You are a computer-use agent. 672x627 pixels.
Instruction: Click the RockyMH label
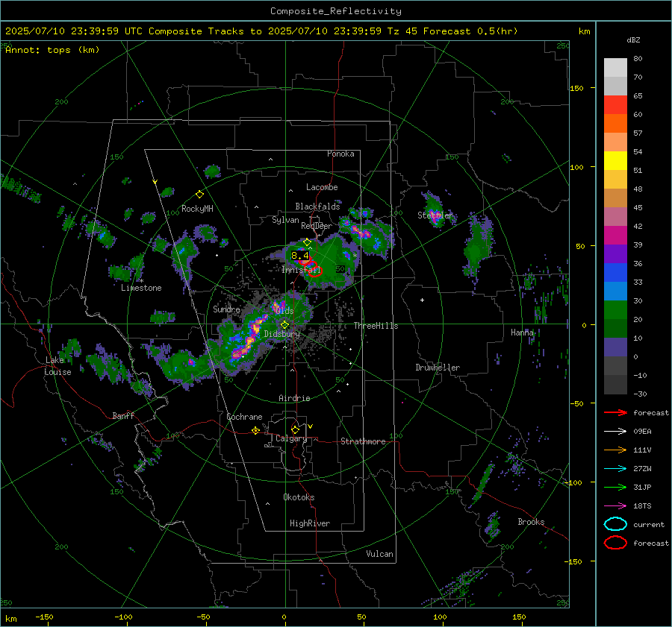coord(197,209)
